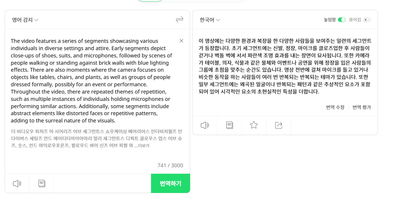The width and height of the screenshot is (403, 202).
Task: Enable the 용어집 glossary switch
Action: click(367, 20)
